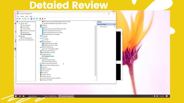Select Bluetooth Device (RFCOMM Protocol TDI)
The width and height of the screenshot is (184, 103).
(x=55, y=29)
